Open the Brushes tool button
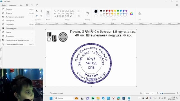180x101 pixels. 48,13
